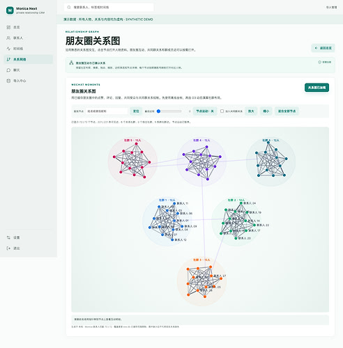
Task: Open the 总览 dashboard icon in sidebar
Action: 8,27
